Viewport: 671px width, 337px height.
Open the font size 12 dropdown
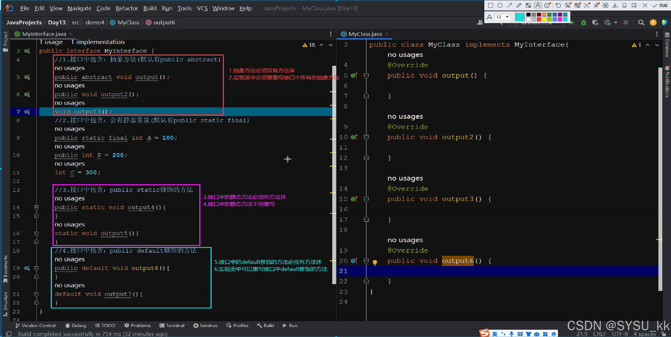click(x=507, y=17)
